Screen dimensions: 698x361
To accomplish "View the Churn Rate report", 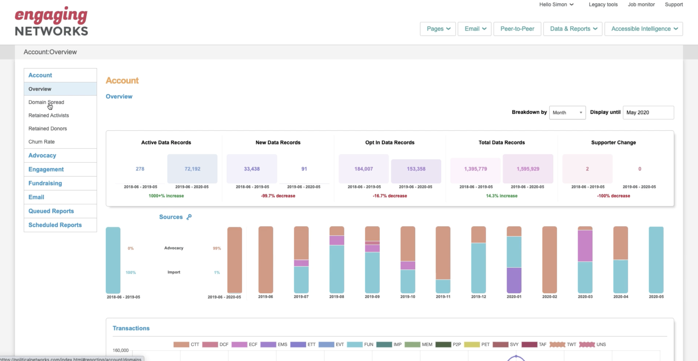I will 42,142.
